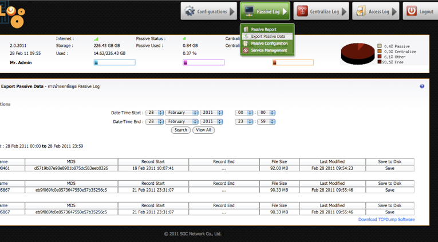This screenshot has height=242, width=438.
Task: Open the start hour dropdown showing 00
Action: 244,113
